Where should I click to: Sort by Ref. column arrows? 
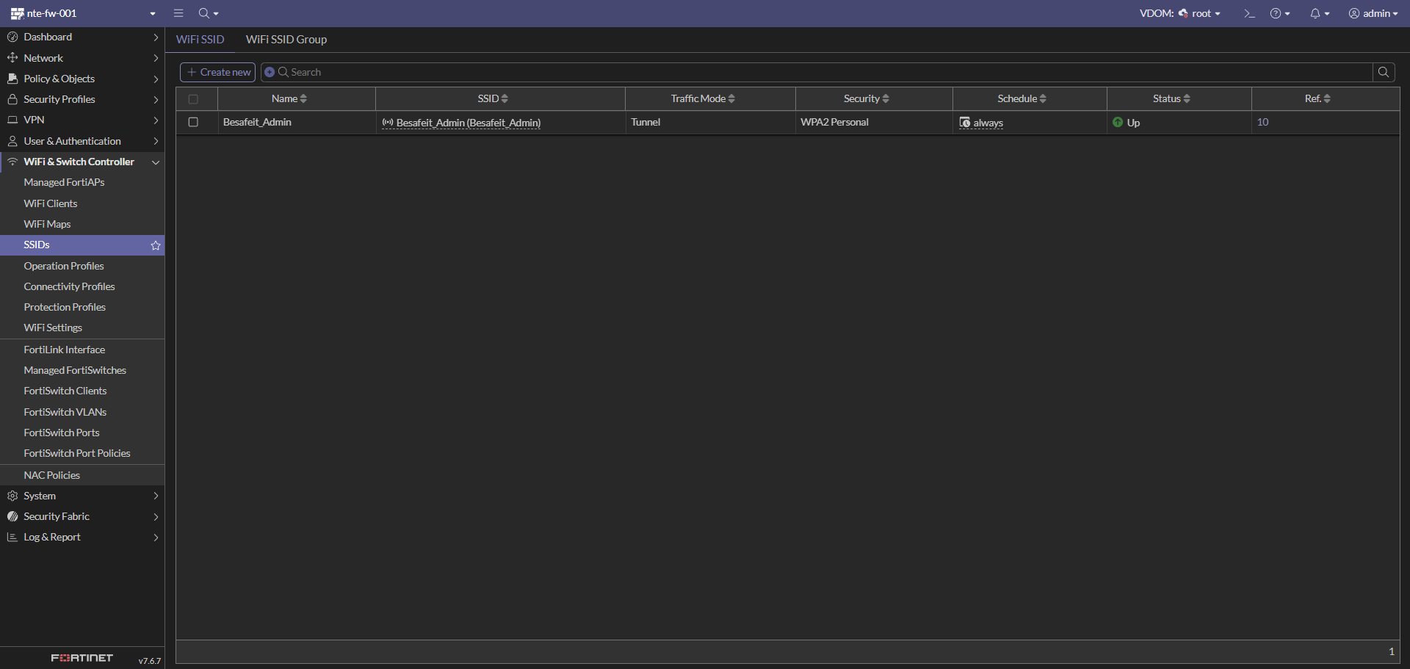point(1327,98)
